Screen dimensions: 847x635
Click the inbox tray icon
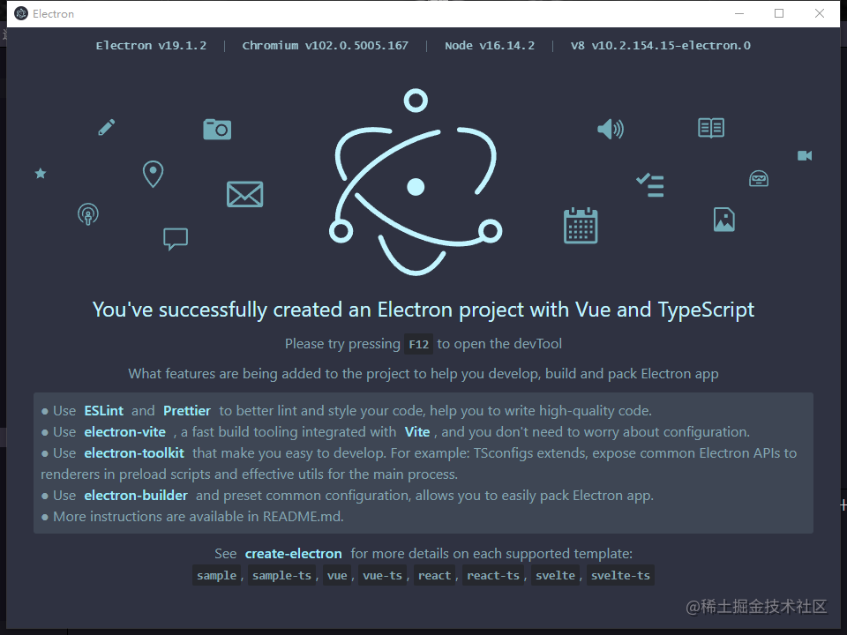[759, 179]
